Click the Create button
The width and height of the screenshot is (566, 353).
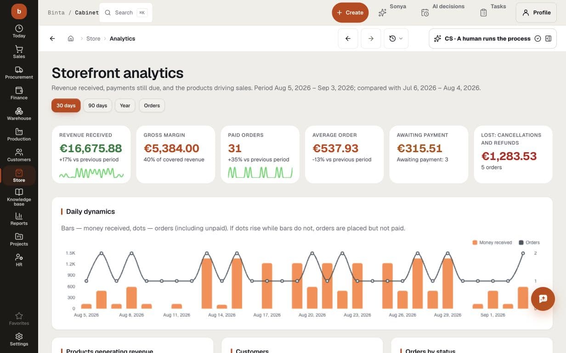350,12
